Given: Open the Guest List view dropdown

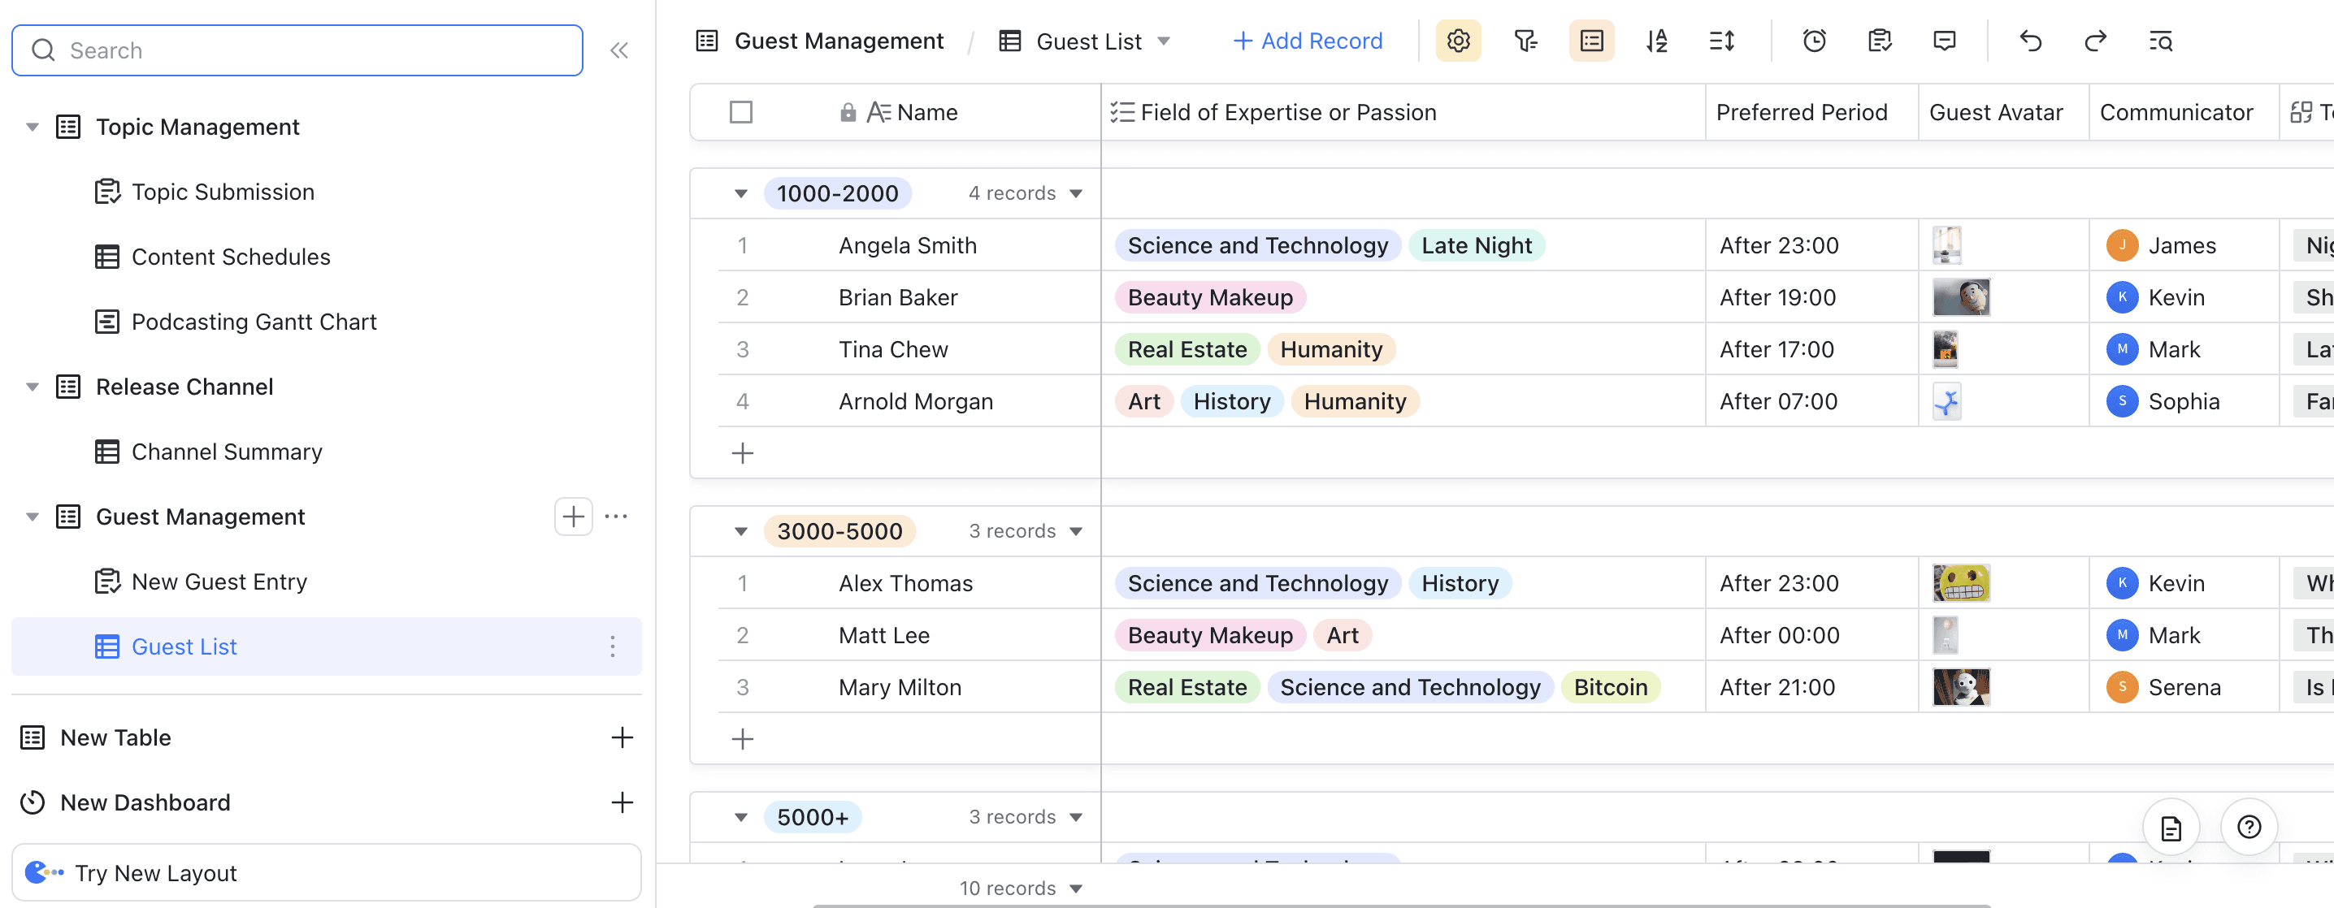Looking at the screenshot, I should 1165,41.
